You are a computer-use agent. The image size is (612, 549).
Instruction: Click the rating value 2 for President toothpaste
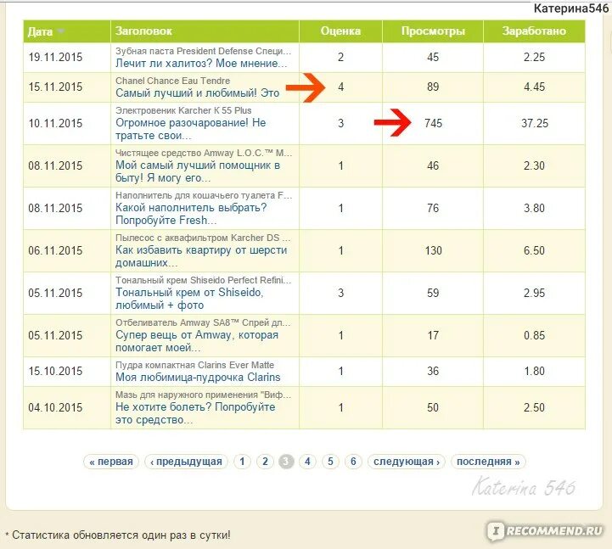click(x=340, y=58)
